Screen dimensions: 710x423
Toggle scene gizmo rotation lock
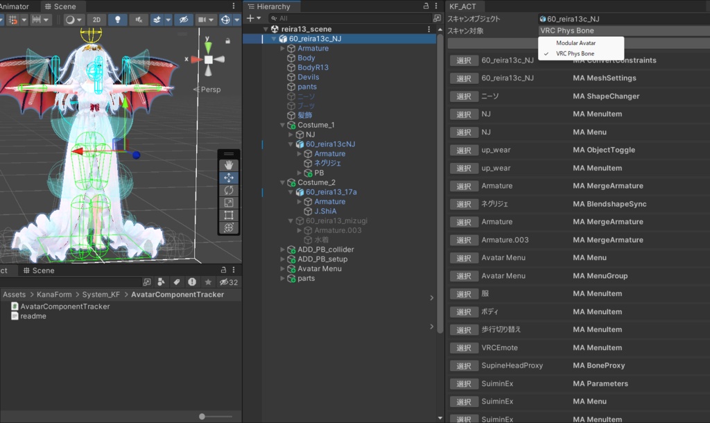[227, 41]
